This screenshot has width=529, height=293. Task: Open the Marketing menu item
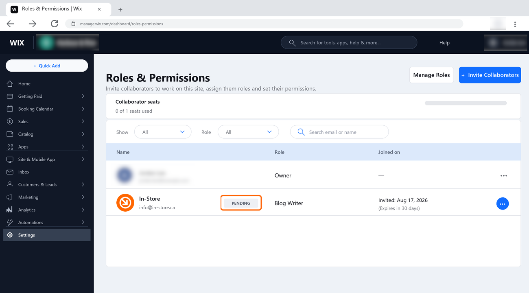[47, 197]
